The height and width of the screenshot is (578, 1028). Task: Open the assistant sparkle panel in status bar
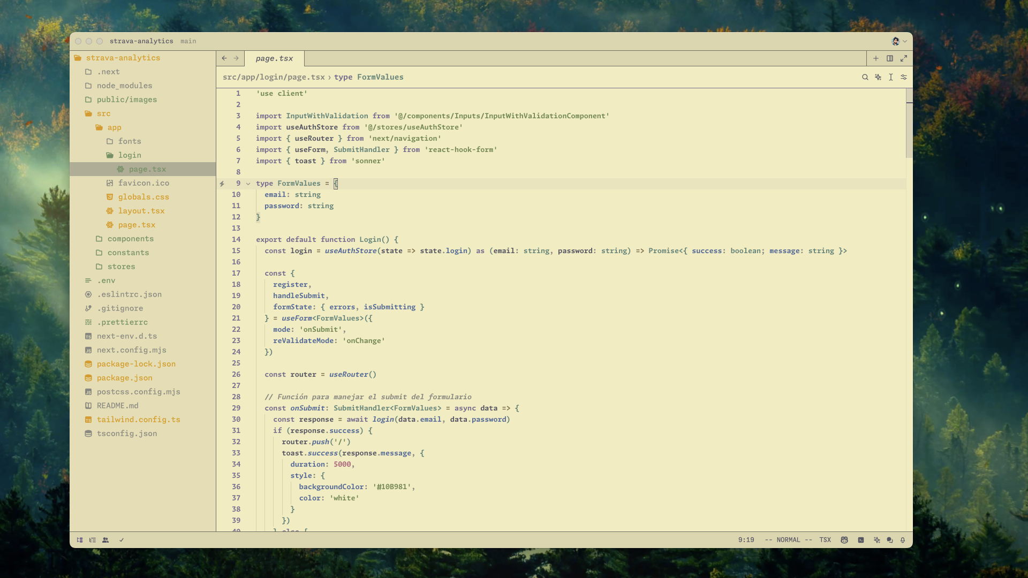[876, 540]
